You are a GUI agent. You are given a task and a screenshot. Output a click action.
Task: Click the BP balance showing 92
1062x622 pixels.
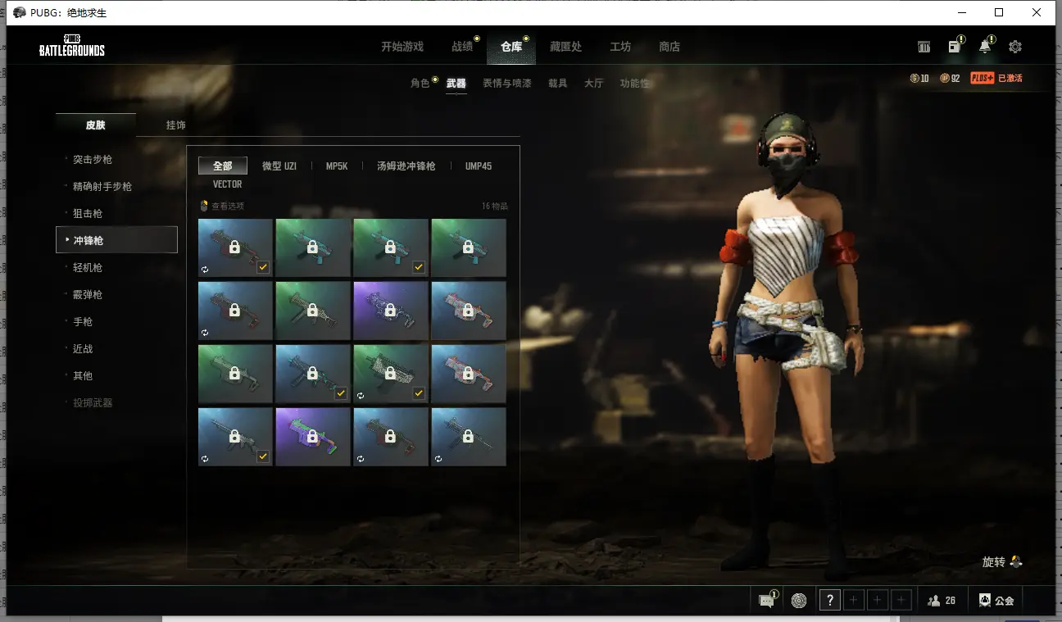click(950, 78)
